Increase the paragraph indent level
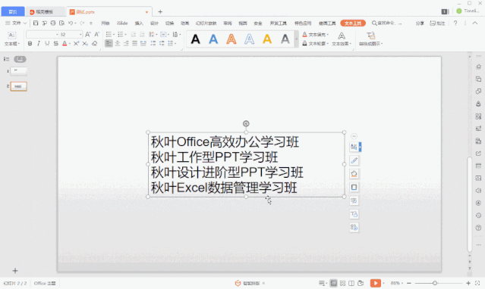 coord(142,35)
